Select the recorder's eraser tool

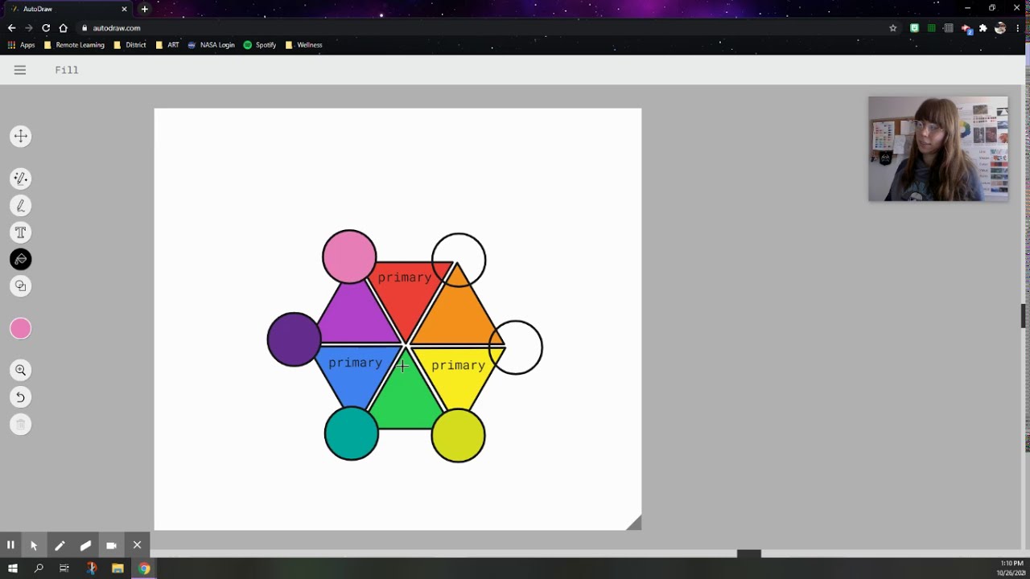coord(85,544)
